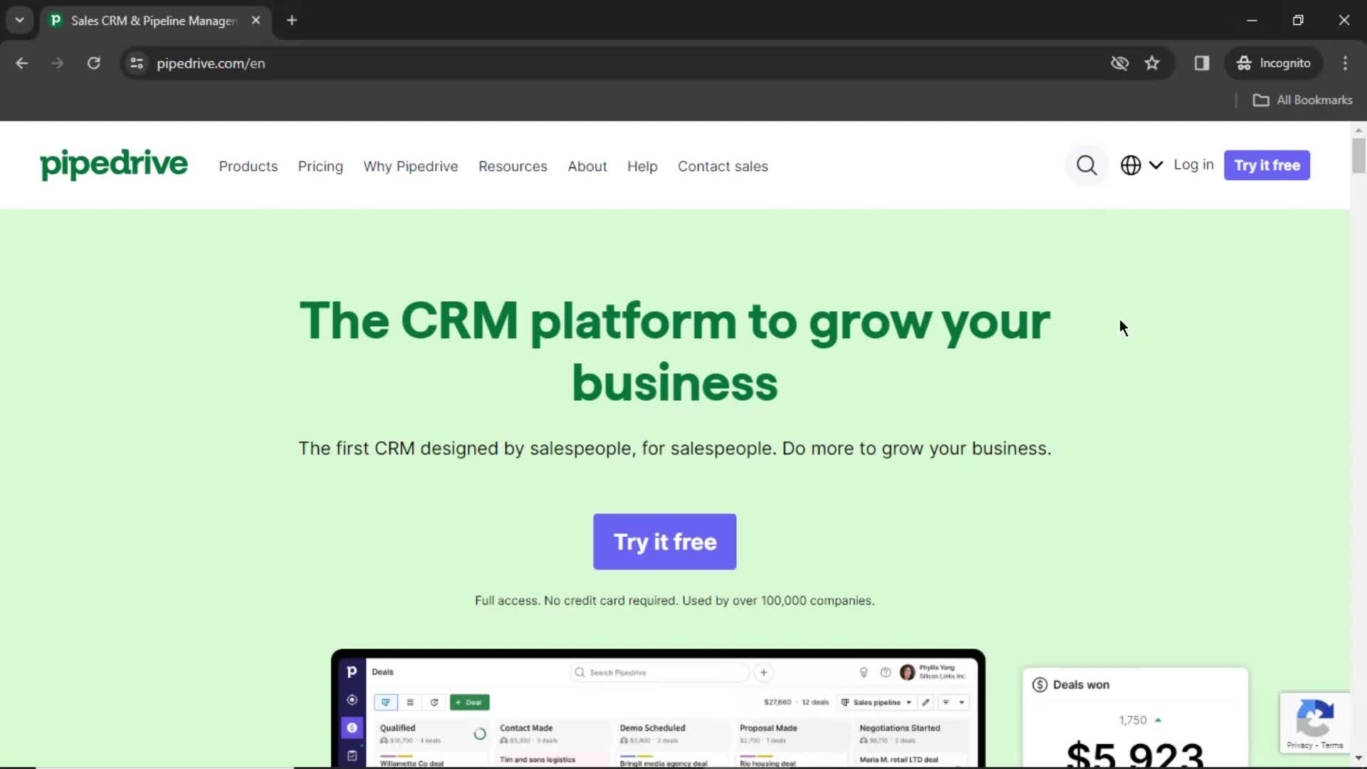Viewport: 1367px width, 769px height.
Task: Open the search icon
Action: tap(1086, 165)
